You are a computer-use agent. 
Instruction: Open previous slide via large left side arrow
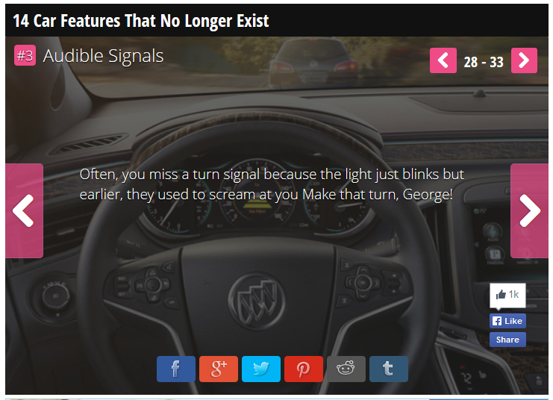tap(24, 210)
